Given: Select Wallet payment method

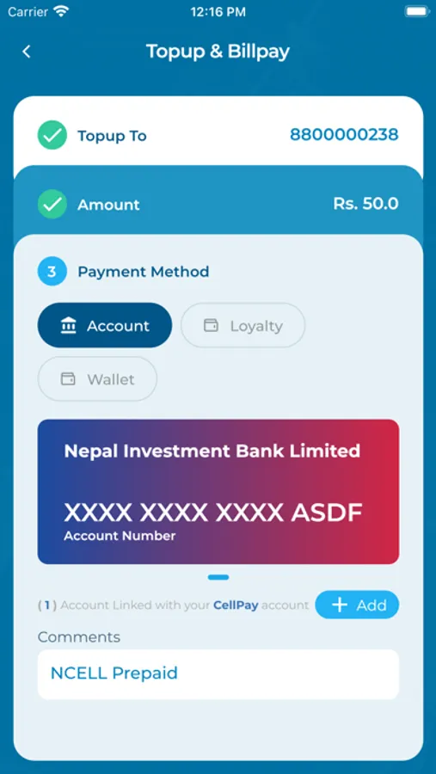Looking at the screenshot, I should tap(97, 378).
